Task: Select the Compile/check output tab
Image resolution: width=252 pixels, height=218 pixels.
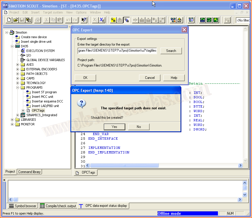Action: click(x=58, y=206)
